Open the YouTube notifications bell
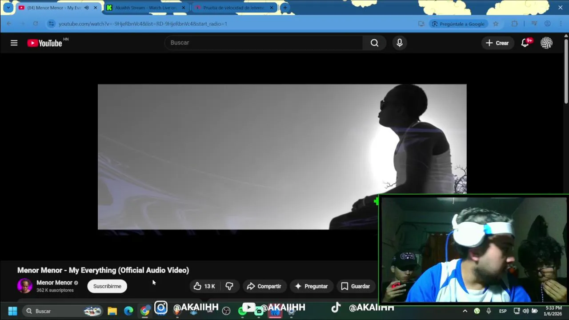The image size is (569, 320). (525, 43)
